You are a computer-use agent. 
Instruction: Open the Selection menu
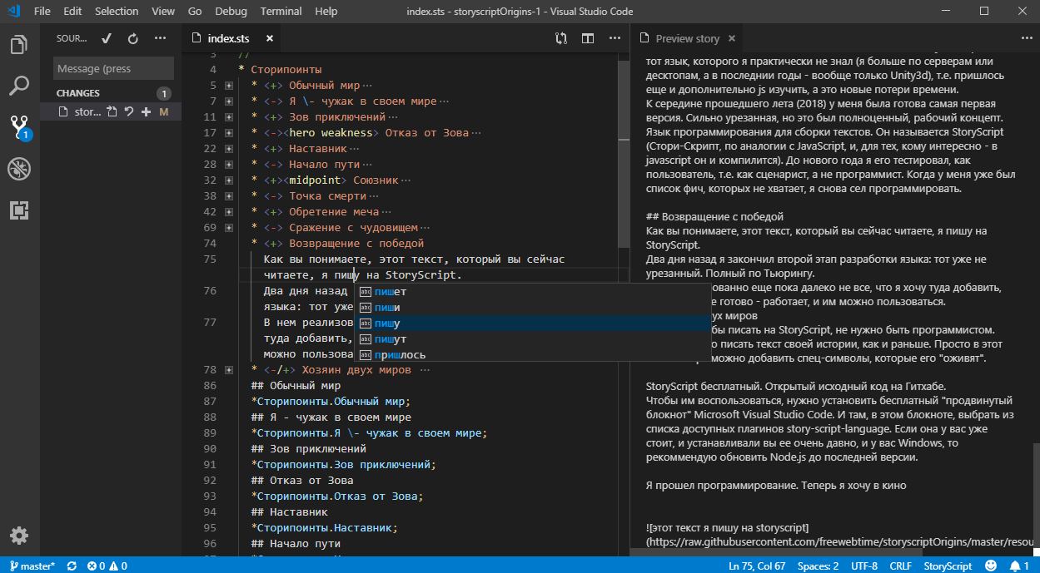click(x=117, y=12)
